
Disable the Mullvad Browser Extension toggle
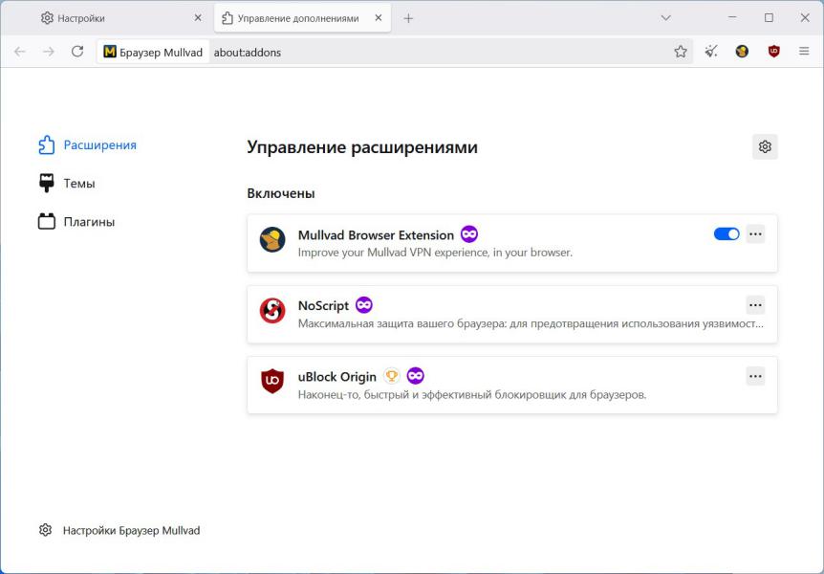click(726, 234)
